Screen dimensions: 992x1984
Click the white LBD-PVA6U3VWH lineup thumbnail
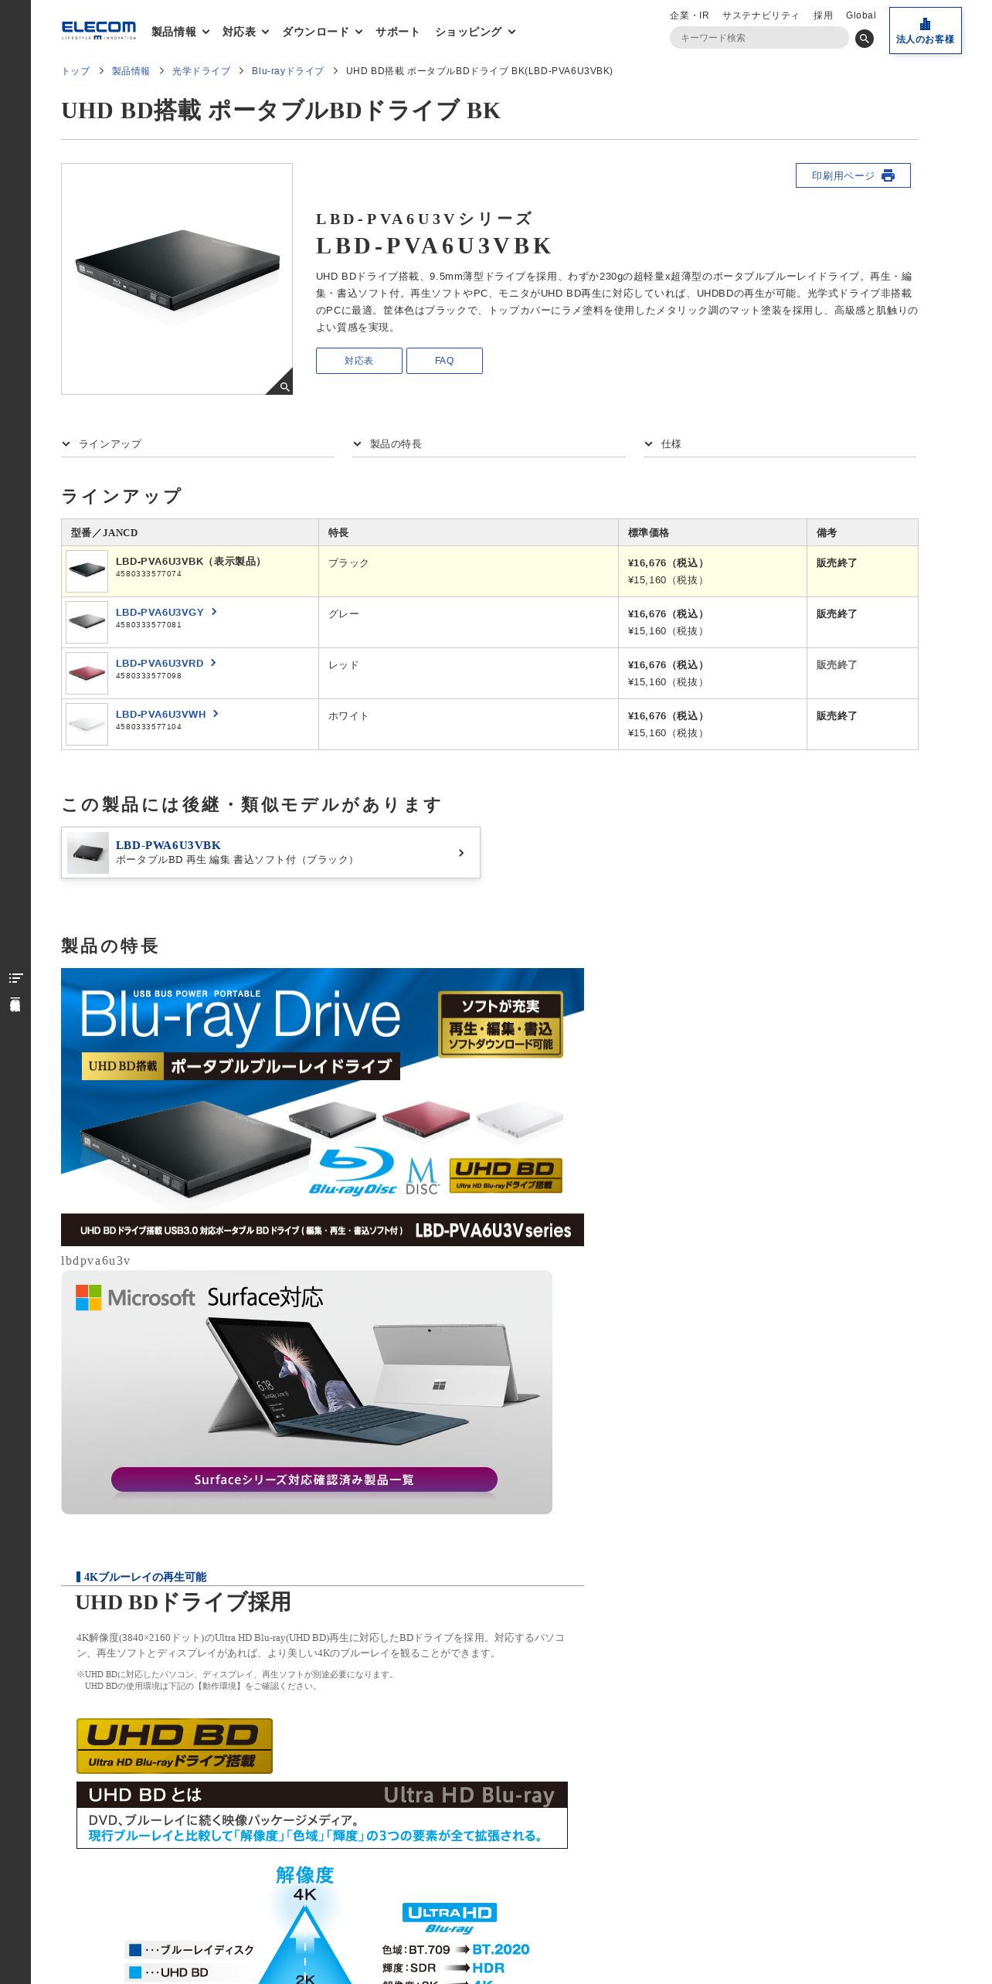pyautogui.click(x=87, y=724)
